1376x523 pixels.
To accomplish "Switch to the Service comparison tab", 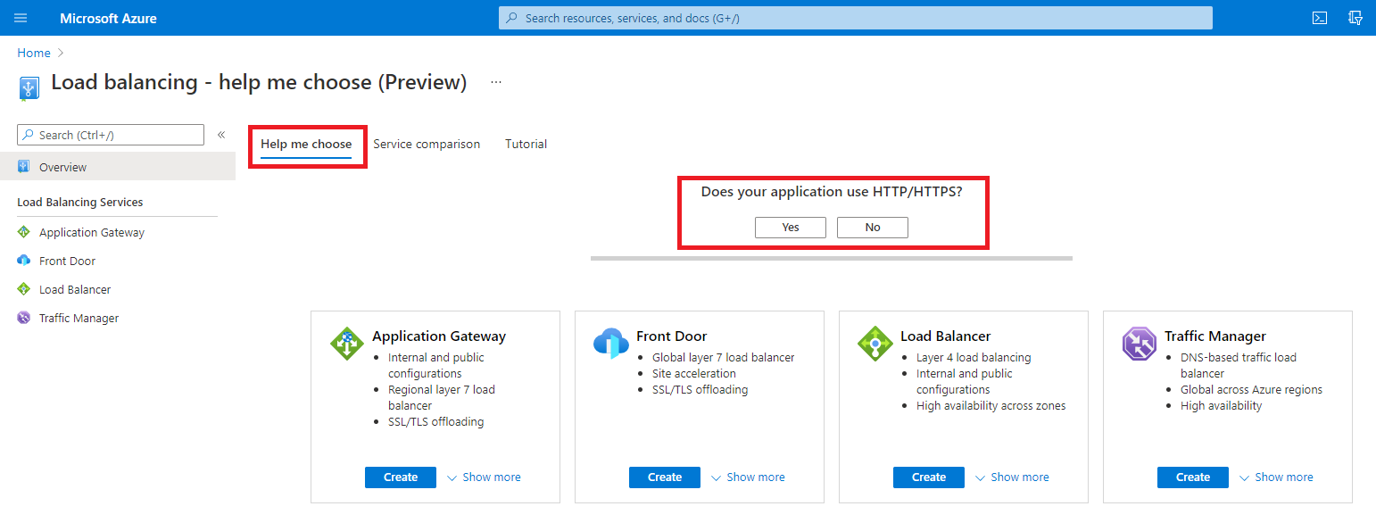I will click(x=427, y=144).
